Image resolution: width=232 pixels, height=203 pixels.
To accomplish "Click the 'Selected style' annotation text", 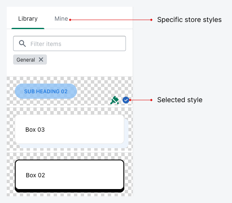I will coord(180,100).
